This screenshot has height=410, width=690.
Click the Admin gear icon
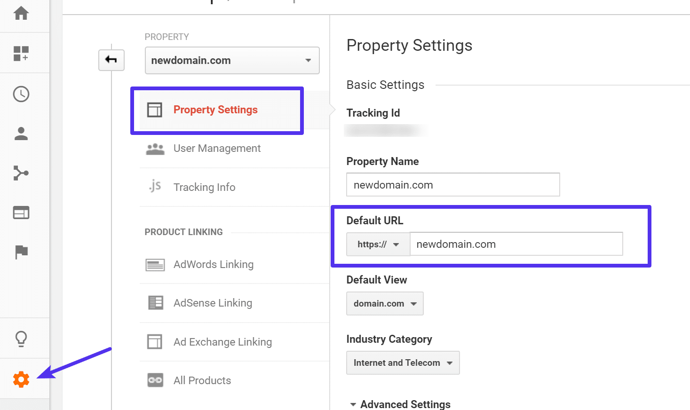pyautogui.click(x=21, y=379)
